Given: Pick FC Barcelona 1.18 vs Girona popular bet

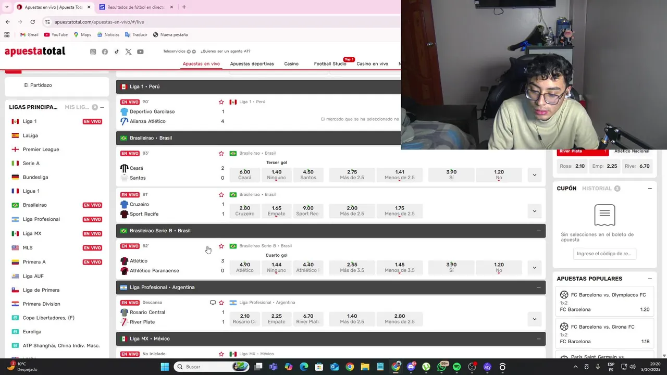Looking at the screenshot, I should pyautogui.click(x=604, y=334).
